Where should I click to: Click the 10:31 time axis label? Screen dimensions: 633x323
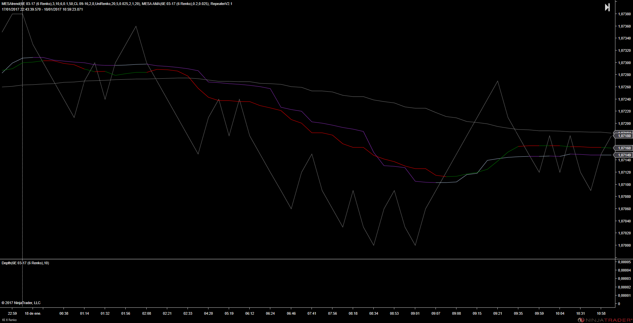point(580,313)
